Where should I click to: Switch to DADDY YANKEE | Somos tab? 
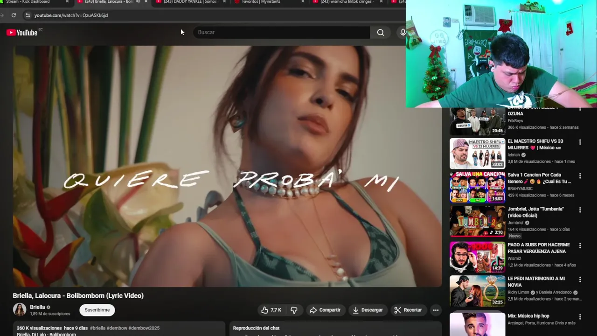click(x=190, y=2)
